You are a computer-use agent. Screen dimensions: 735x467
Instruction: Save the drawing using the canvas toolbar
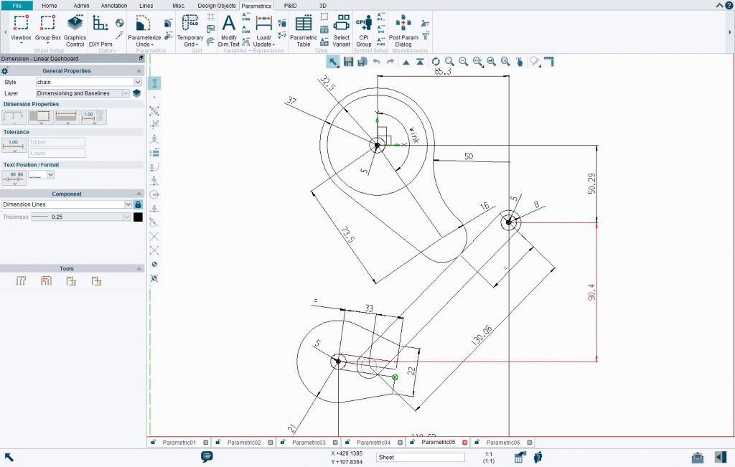[350, 62]
